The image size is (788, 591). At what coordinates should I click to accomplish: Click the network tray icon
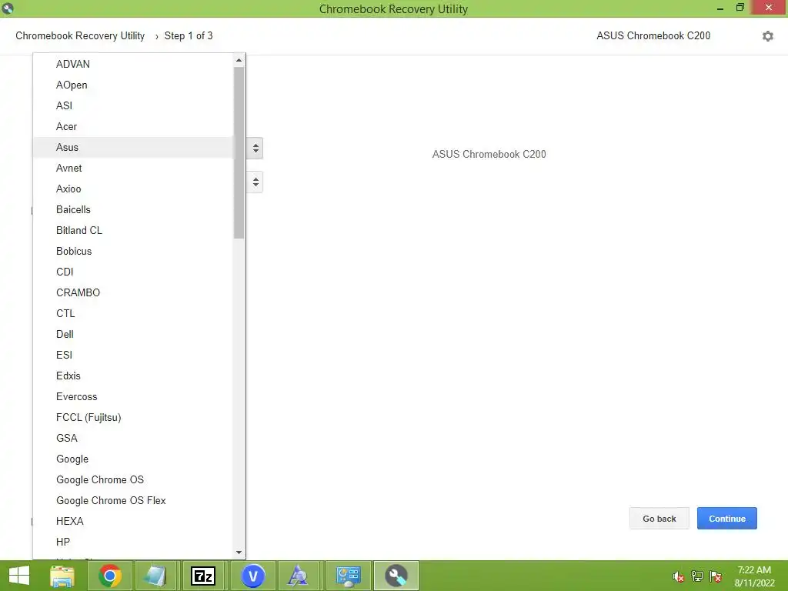697,576
